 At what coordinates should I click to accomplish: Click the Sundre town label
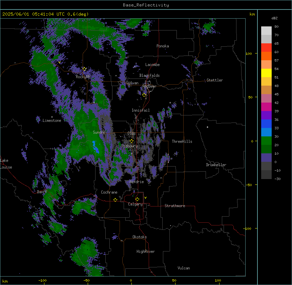point(99,132)
